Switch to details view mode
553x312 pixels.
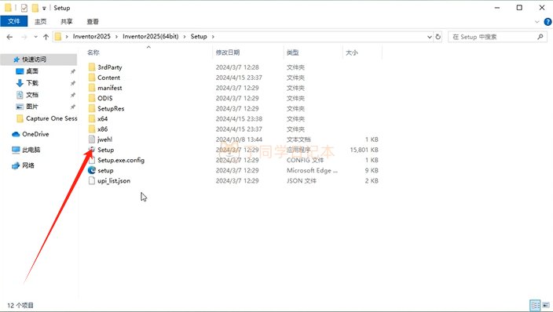pyautogui.click(x=535, y=305)
